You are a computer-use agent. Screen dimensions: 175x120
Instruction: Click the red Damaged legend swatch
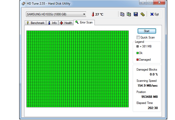click(138, 60)
